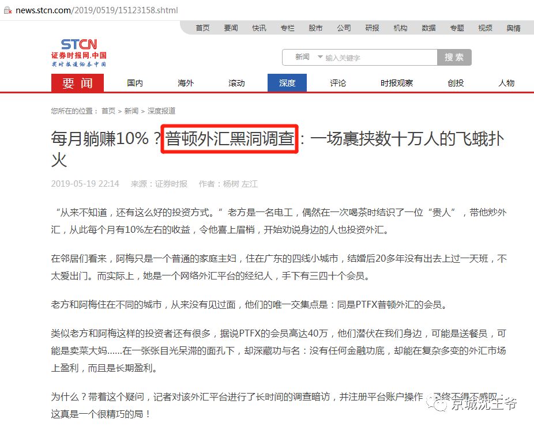The image size is (534, 427).
Task: Open 机构 in top navigation
Action: tap(400, 28)
